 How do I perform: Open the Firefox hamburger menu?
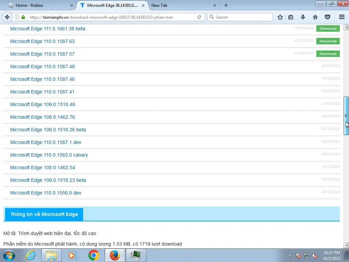click(342, 17)
